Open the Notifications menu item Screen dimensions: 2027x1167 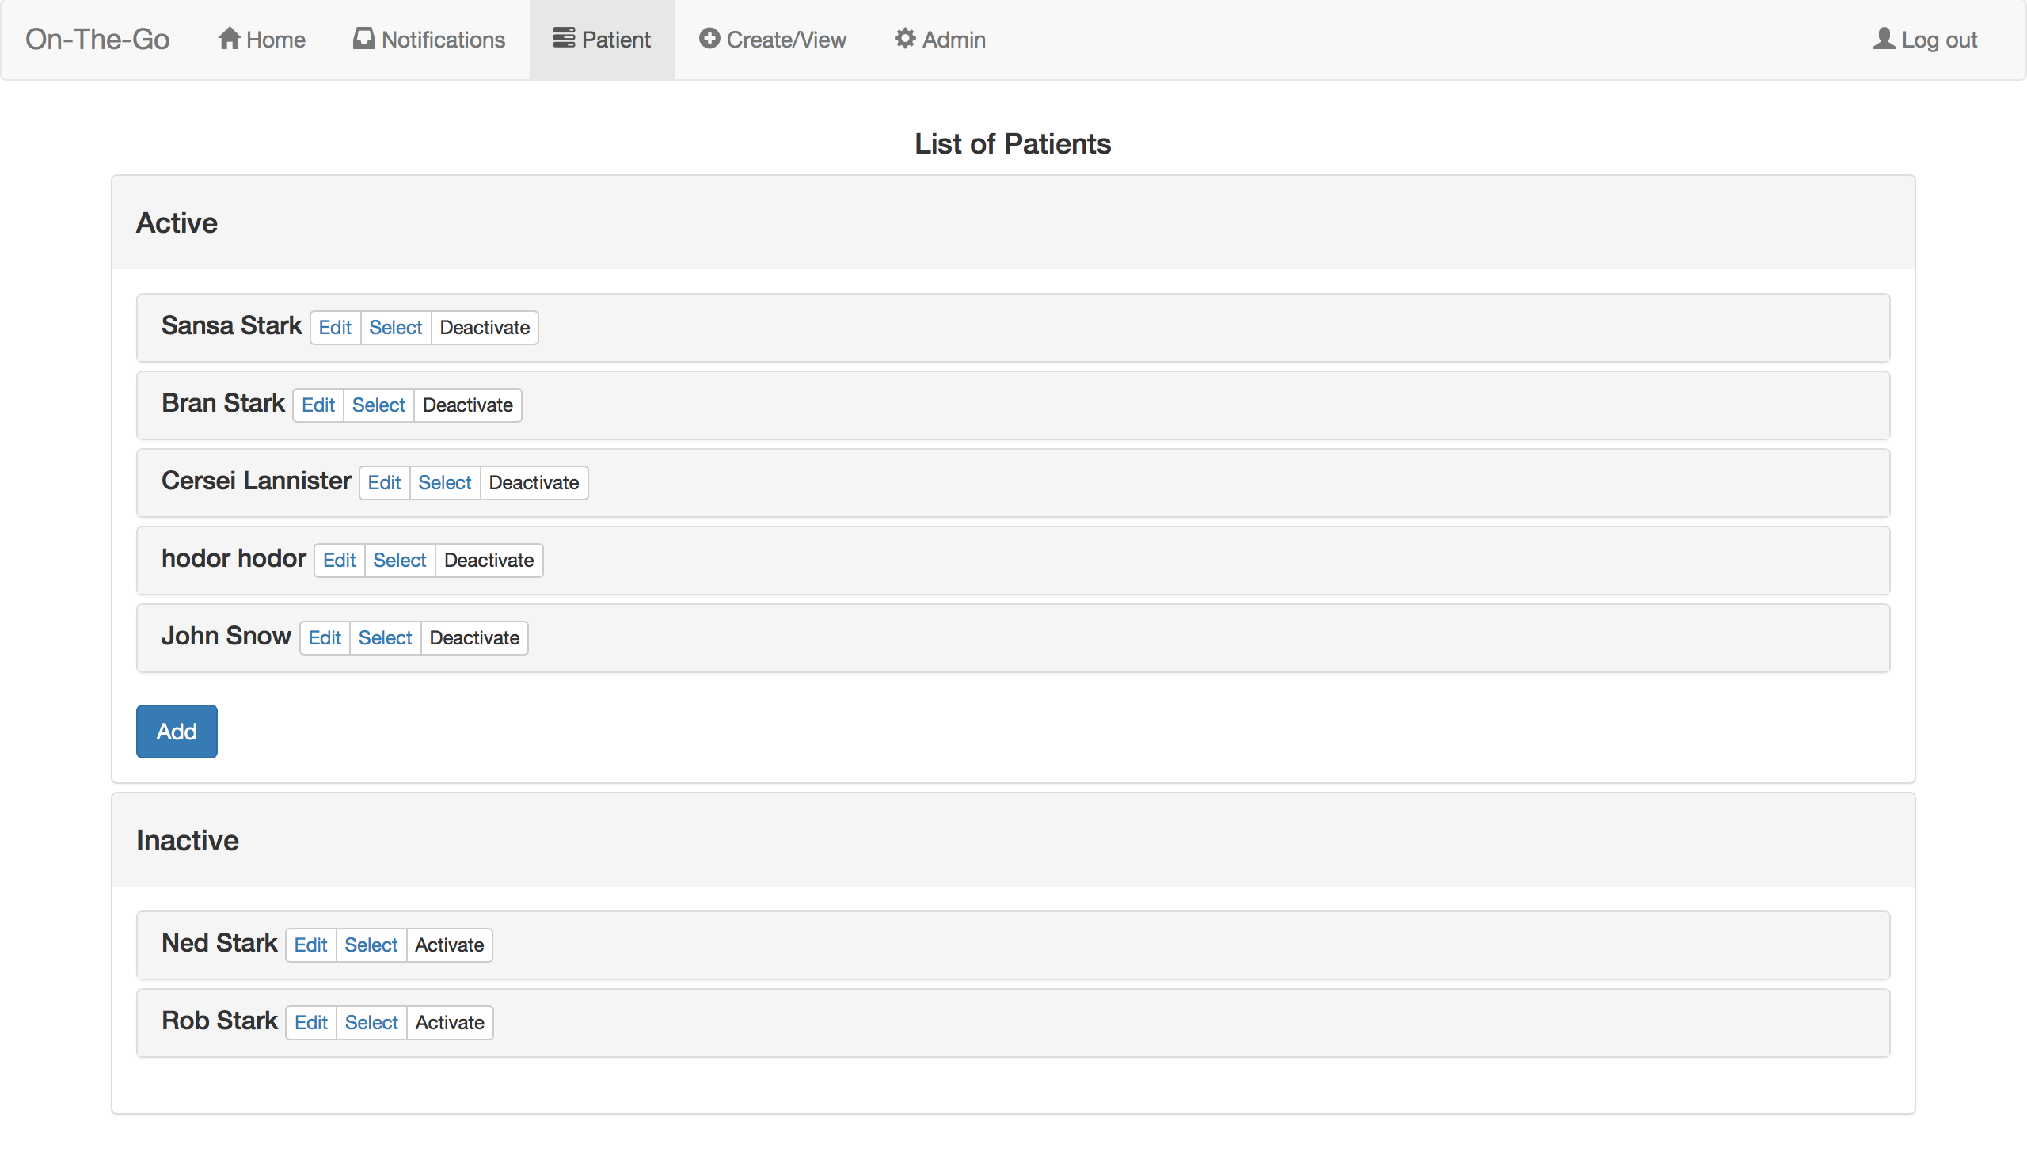pos(429,40)
